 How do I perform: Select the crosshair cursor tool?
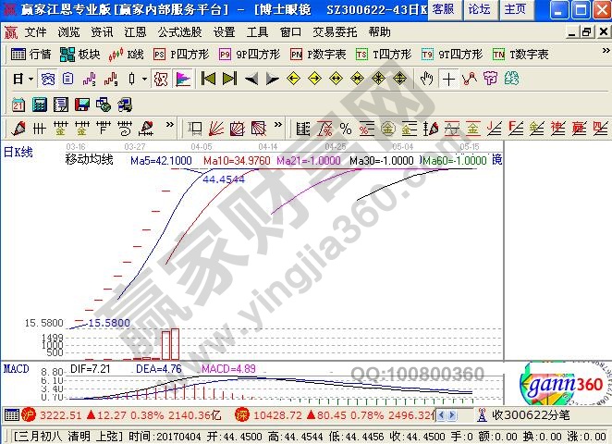tap(449, 79)
